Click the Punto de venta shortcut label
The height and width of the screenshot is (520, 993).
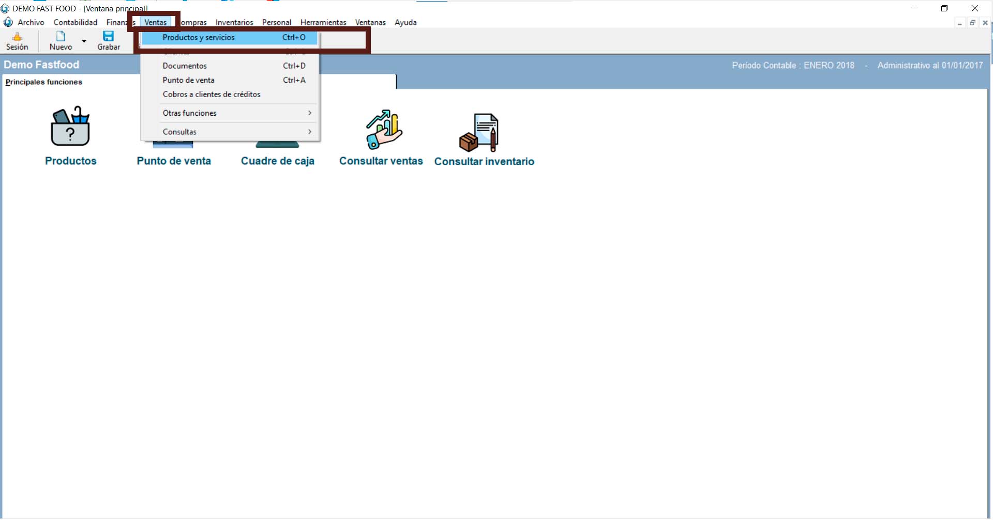click(174, 161)
